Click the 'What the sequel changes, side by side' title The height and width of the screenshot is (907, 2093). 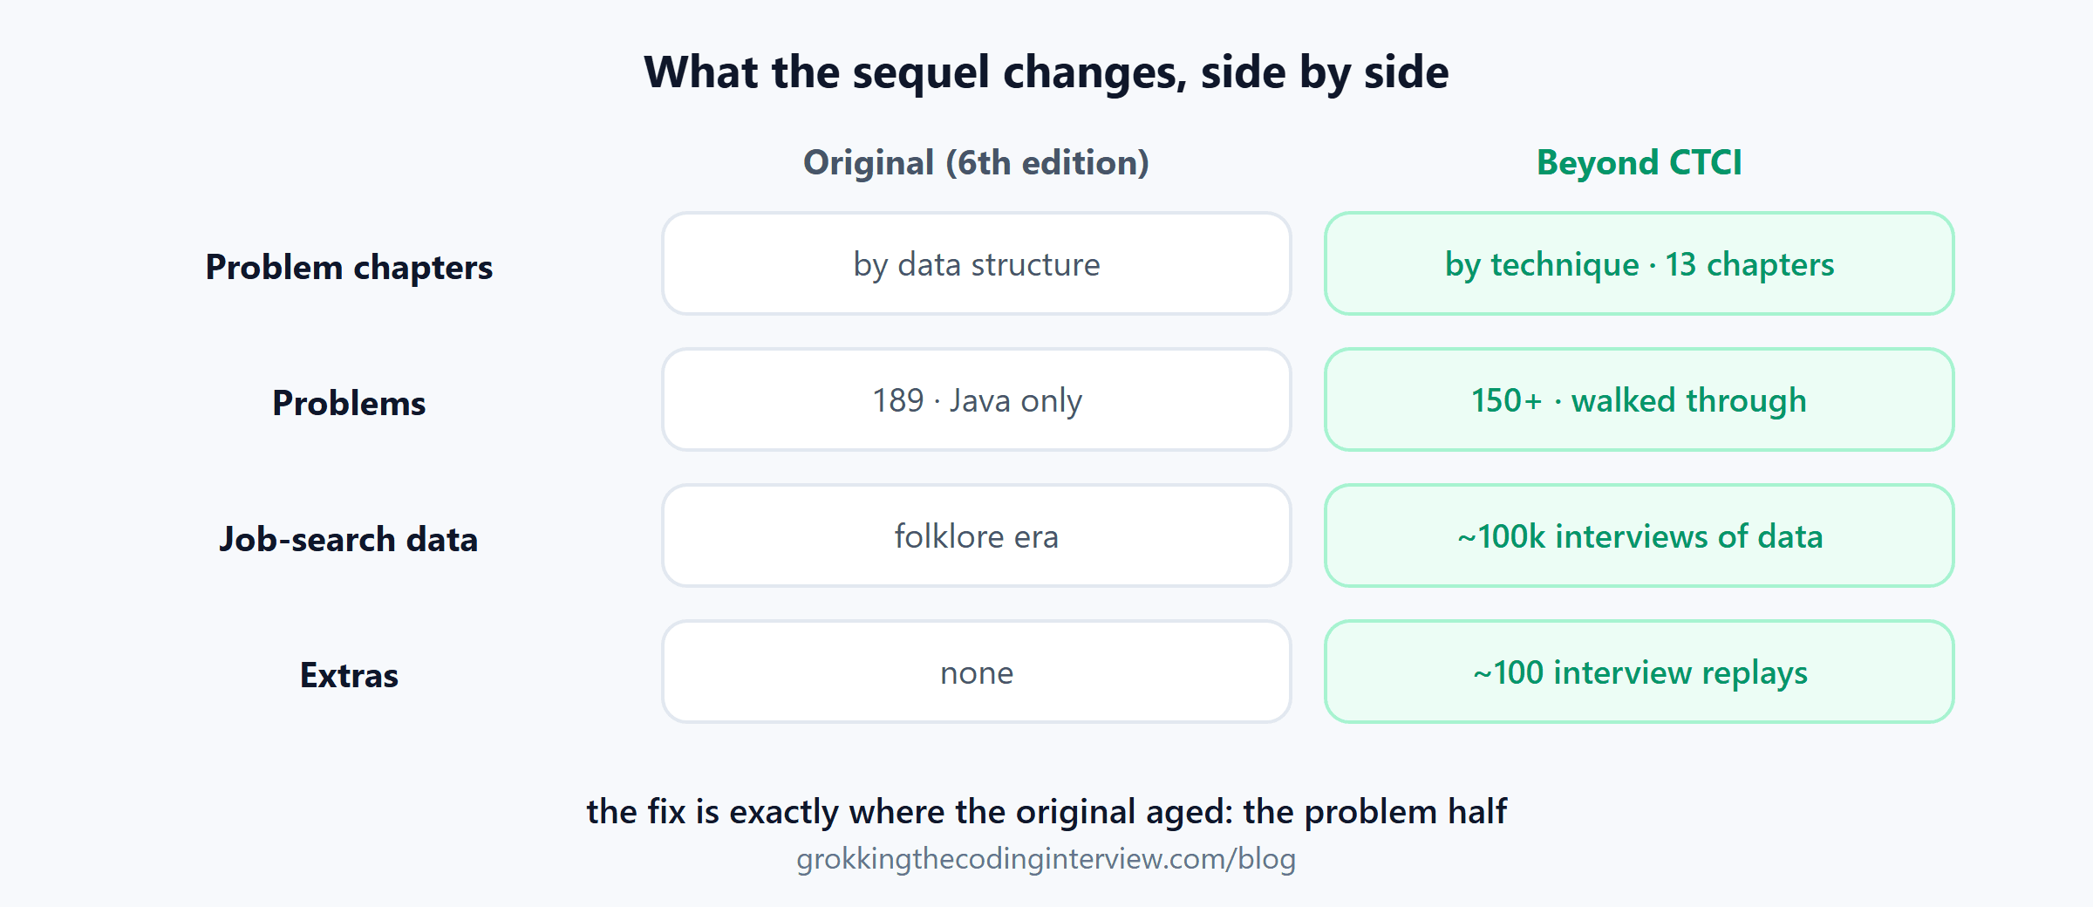click(1046, 72)
